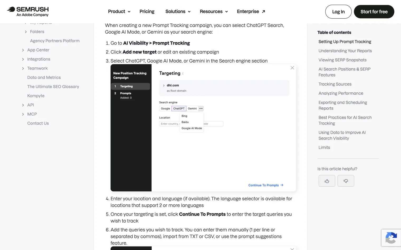Open Contact Us in the sidebar

pos(38,123)
